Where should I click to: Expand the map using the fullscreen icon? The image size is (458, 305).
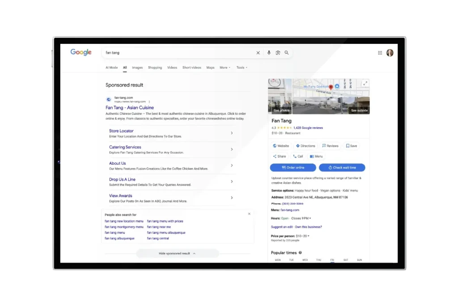click(365, 84)
